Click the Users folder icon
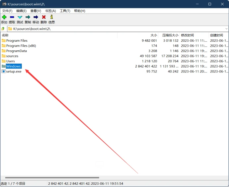 pyautogui.click(x=4, y=61)
